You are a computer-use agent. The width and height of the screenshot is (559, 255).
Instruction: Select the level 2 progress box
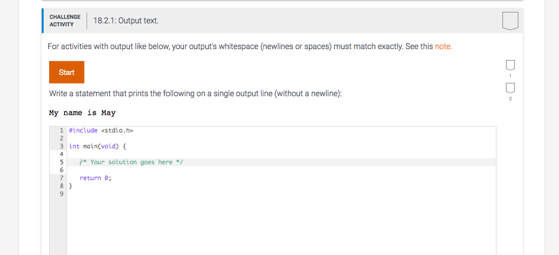510,88
